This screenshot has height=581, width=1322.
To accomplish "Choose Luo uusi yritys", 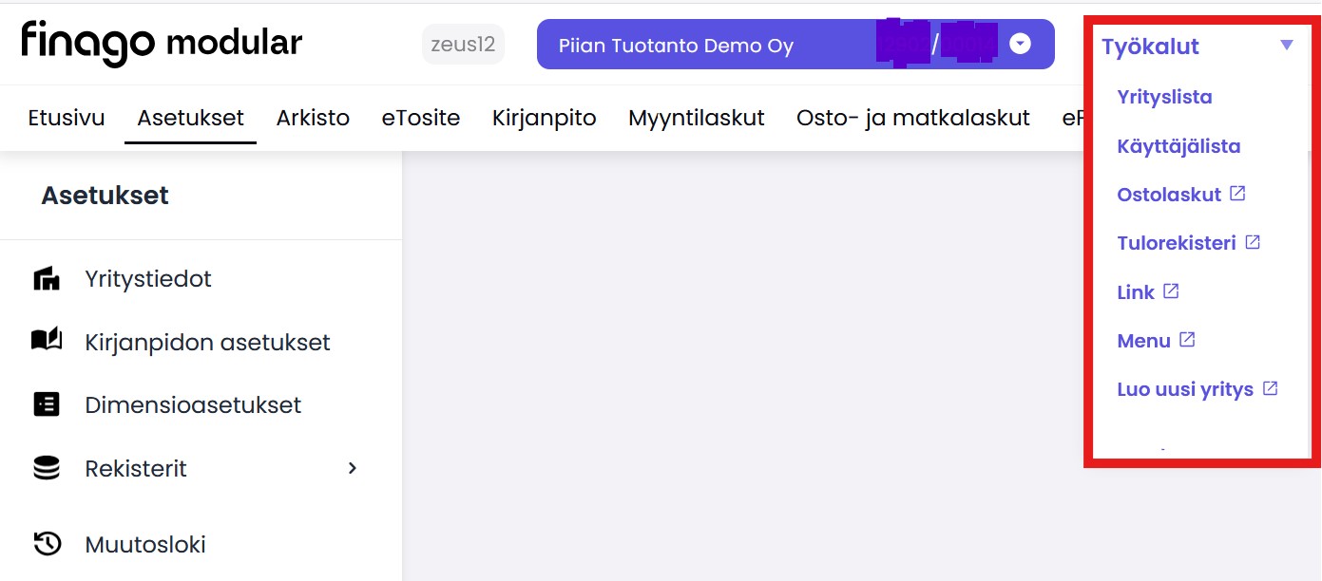I will 1185,389.
